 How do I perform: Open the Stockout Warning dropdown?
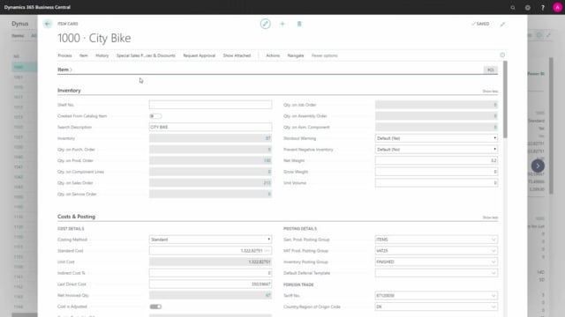pyautogui.click(x=436, y=138)
